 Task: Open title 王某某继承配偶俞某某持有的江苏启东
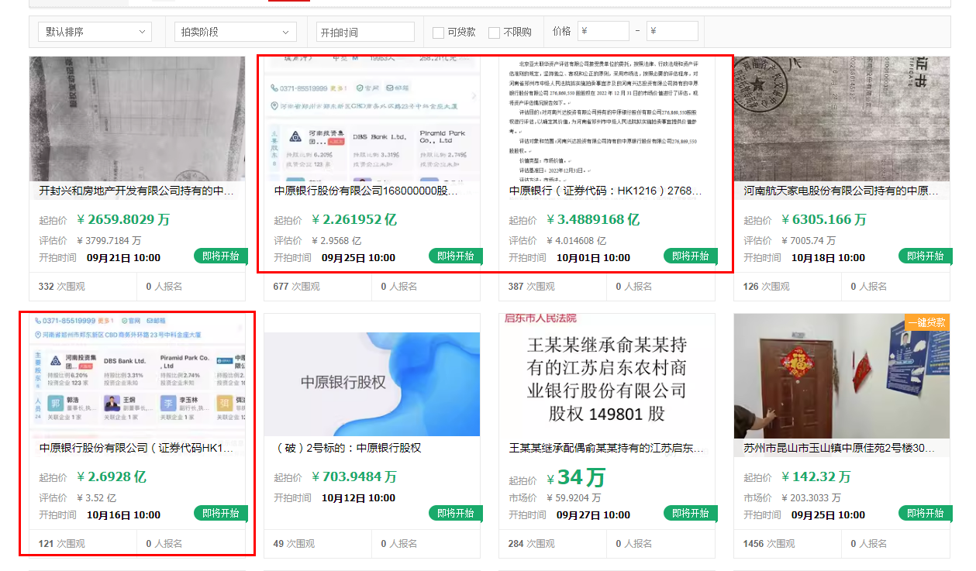(606, 448)
